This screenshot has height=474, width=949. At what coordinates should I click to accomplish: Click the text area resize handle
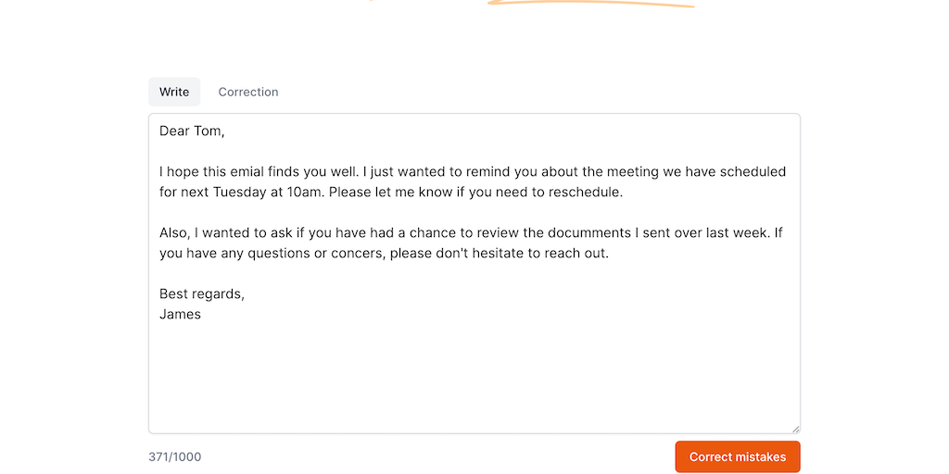pos(794,428)
